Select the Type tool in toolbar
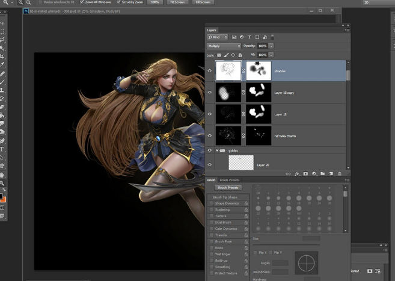This screenshot has height=281, width=395. coord(2,149)
